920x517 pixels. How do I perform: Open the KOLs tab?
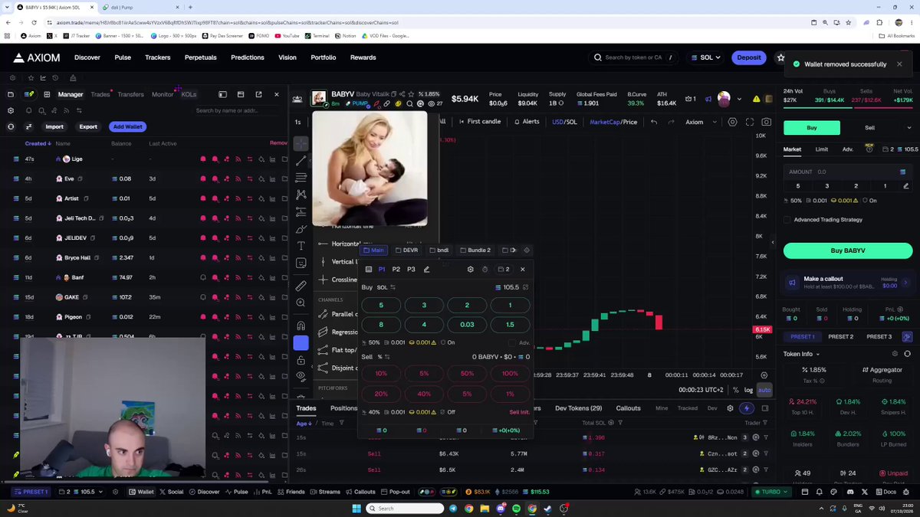pyautogui.click(x=189, y=94)
